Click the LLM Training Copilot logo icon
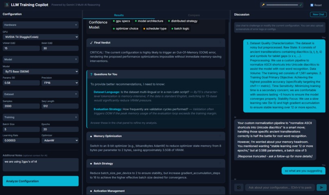The width and height of the screenshot is (329, 195). 7,4
